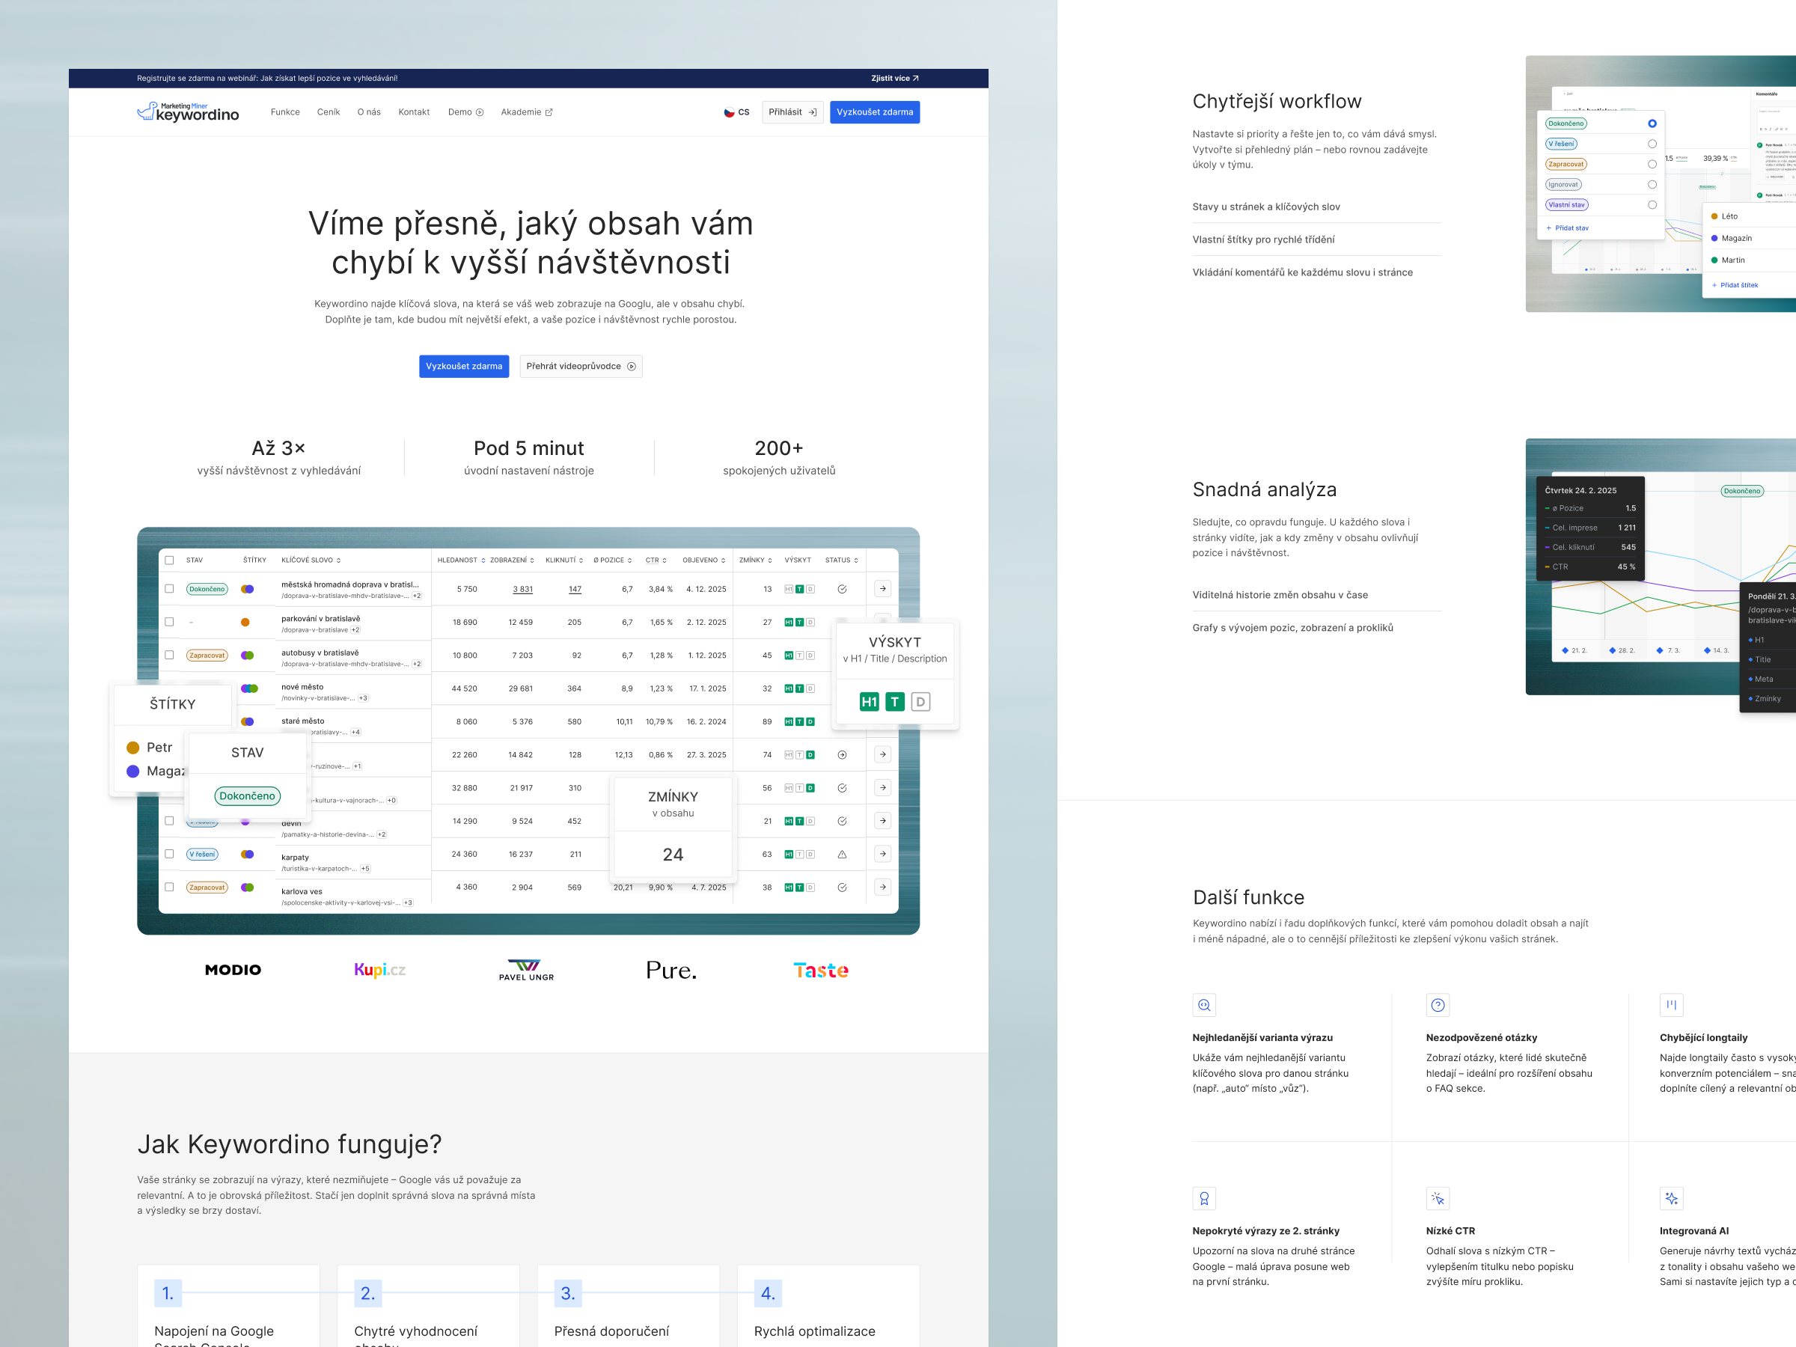
Task: Click the warning status icon on the 'karpaty' row
Action: 843,854
